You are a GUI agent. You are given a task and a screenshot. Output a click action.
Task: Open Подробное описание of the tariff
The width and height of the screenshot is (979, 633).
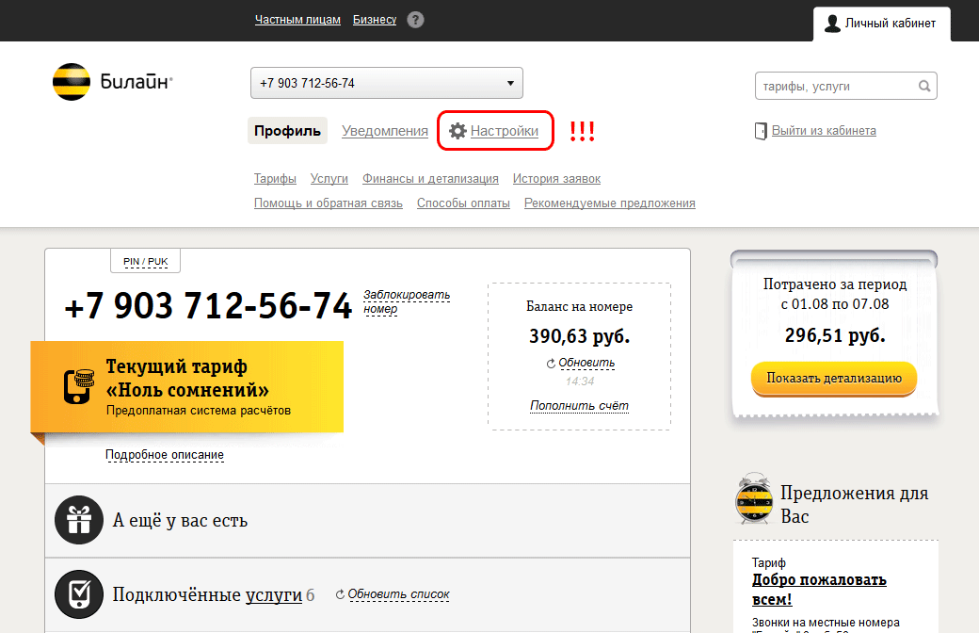click(164, 455)
